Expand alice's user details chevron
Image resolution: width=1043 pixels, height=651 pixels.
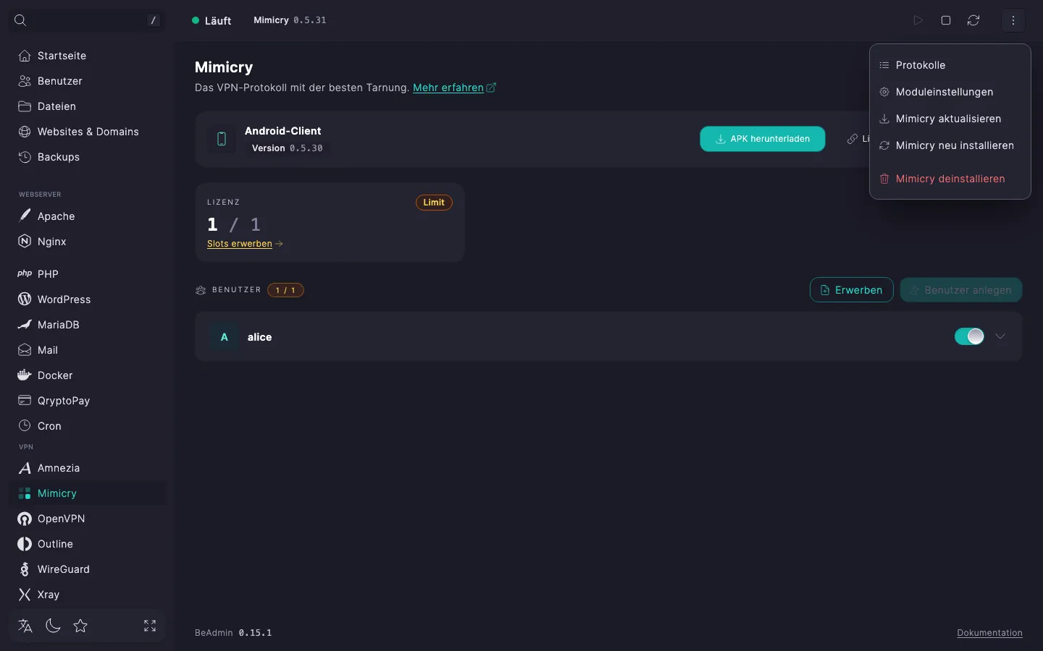pyautogui.click(x=1000, y=336)
